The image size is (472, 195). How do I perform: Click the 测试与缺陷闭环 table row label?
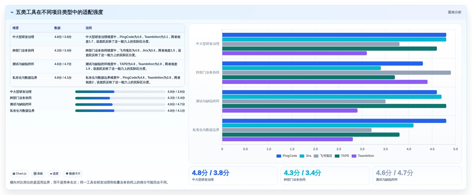click(x=23, y=64)
